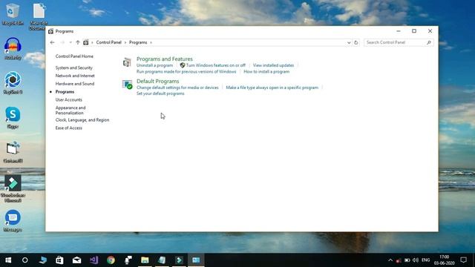Launch Skype from the desktop
This screenshot has width=475, height=267.
click(13, 117)
